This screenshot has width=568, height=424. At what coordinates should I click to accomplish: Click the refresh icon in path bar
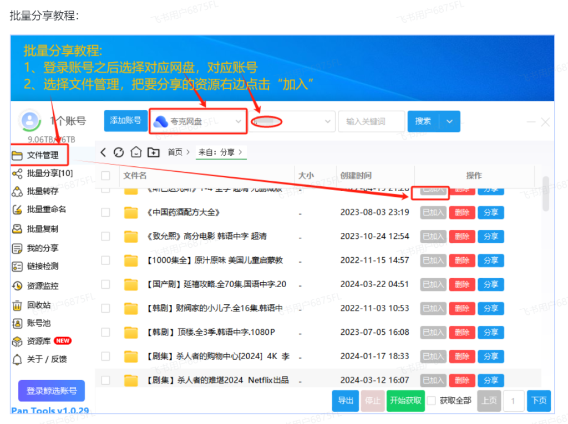[118, 152]
